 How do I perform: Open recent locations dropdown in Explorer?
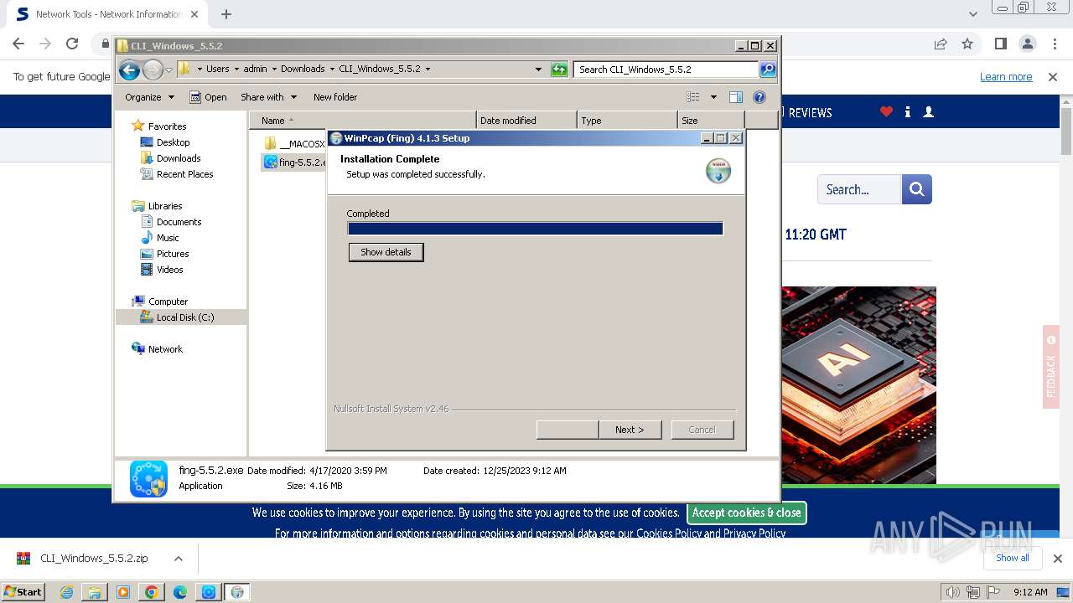click(169, 70)
